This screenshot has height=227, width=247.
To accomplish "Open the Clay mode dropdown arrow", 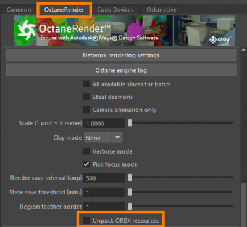I will 117,137.
